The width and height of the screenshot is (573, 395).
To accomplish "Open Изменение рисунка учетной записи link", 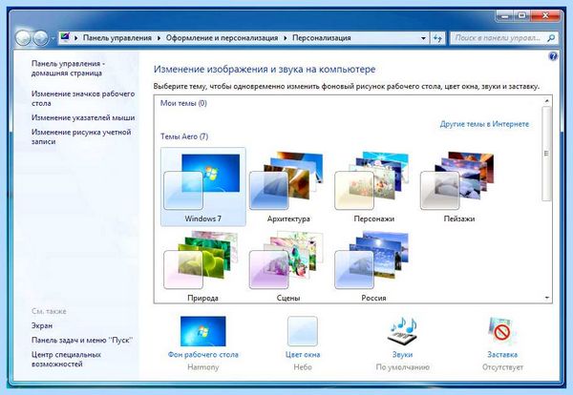I will click(81, 136).
